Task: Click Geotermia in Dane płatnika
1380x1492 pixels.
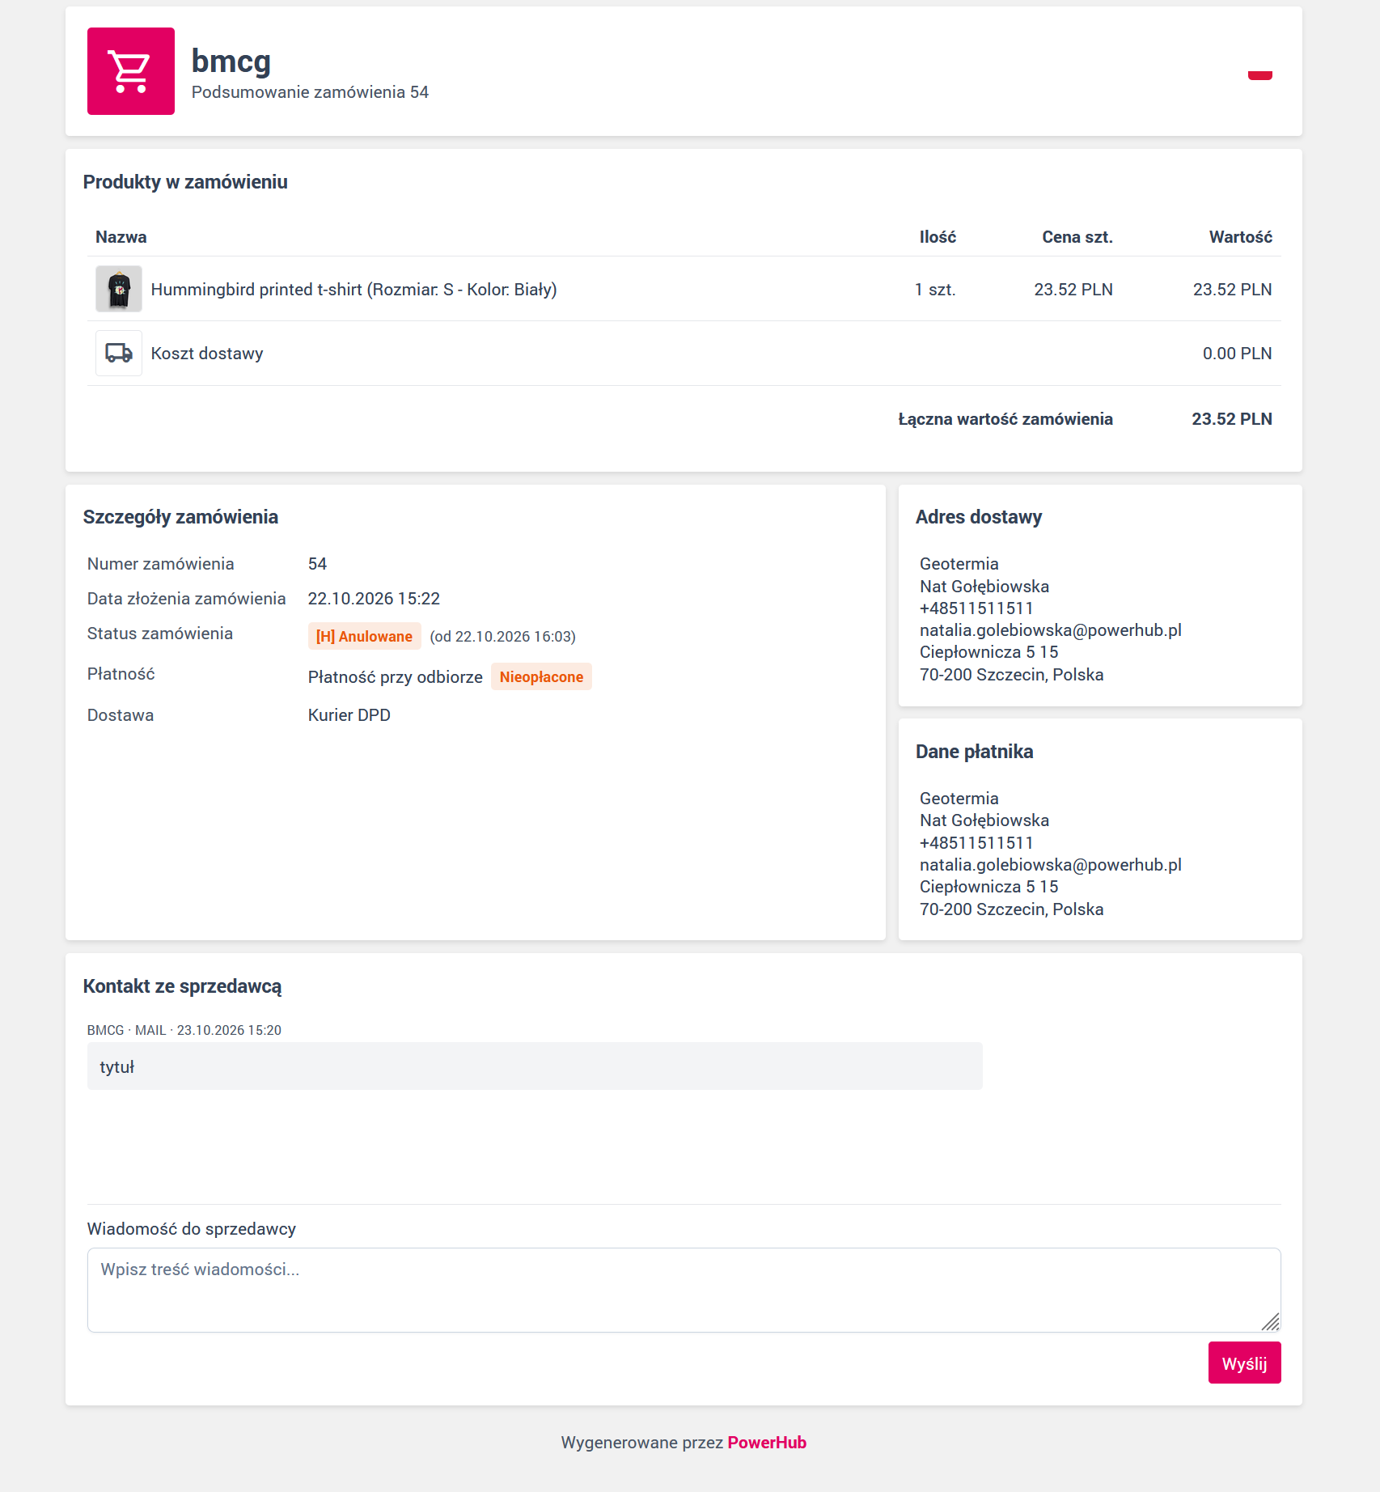Action: coord(959,799)
